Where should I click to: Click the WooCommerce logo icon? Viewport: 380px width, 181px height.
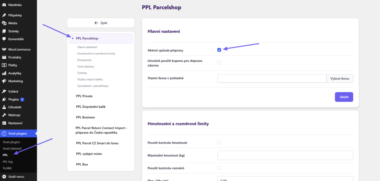pos(4,49)
